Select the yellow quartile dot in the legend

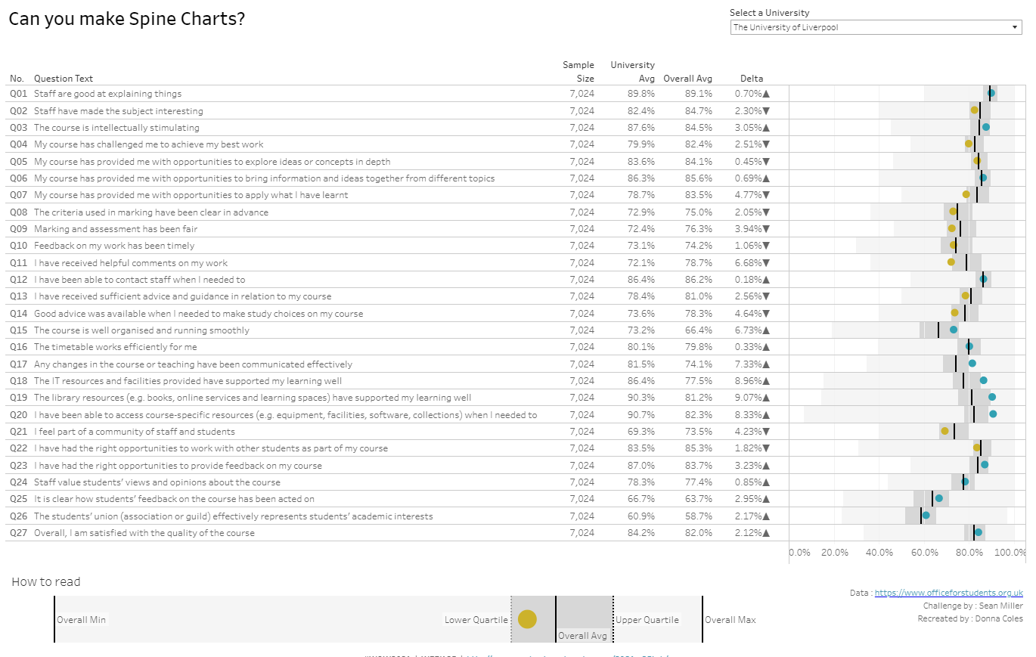coord(528,619)
